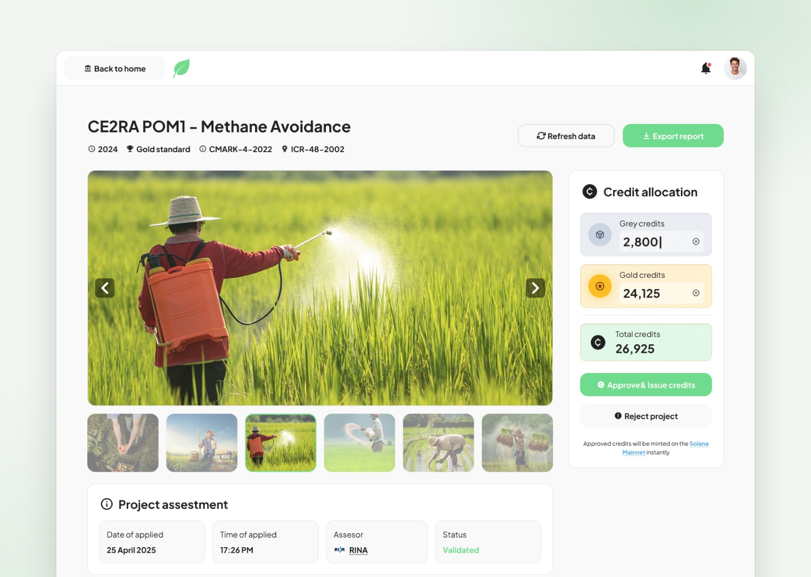The width and height of the screenshot is (811, 577).
Task: Click Refresh data button
Action: [x=566, y=136]
